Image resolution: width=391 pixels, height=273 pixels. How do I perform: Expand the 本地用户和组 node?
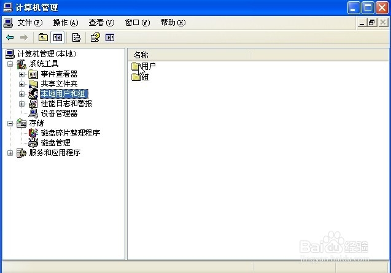(21, 94)
